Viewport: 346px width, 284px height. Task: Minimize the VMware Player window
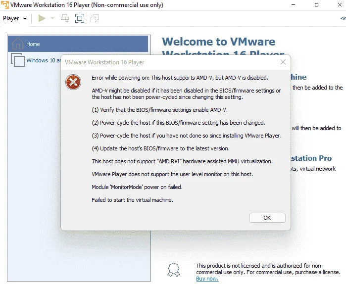[293, 4]
